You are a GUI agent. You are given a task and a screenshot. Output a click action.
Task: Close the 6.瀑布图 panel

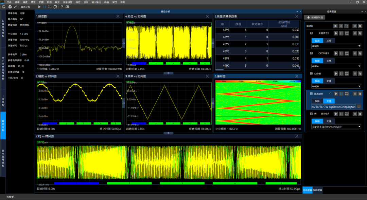297,76
